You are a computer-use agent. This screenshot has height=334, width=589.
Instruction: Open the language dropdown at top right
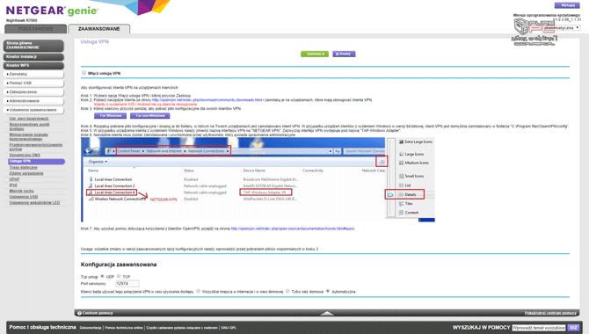tap(562, 28)
